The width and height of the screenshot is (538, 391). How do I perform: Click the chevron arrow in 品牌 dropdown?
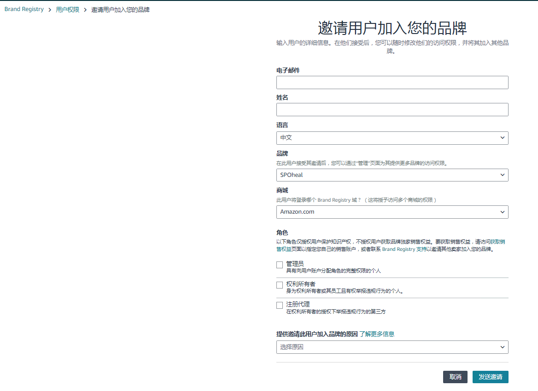(502, 175)
